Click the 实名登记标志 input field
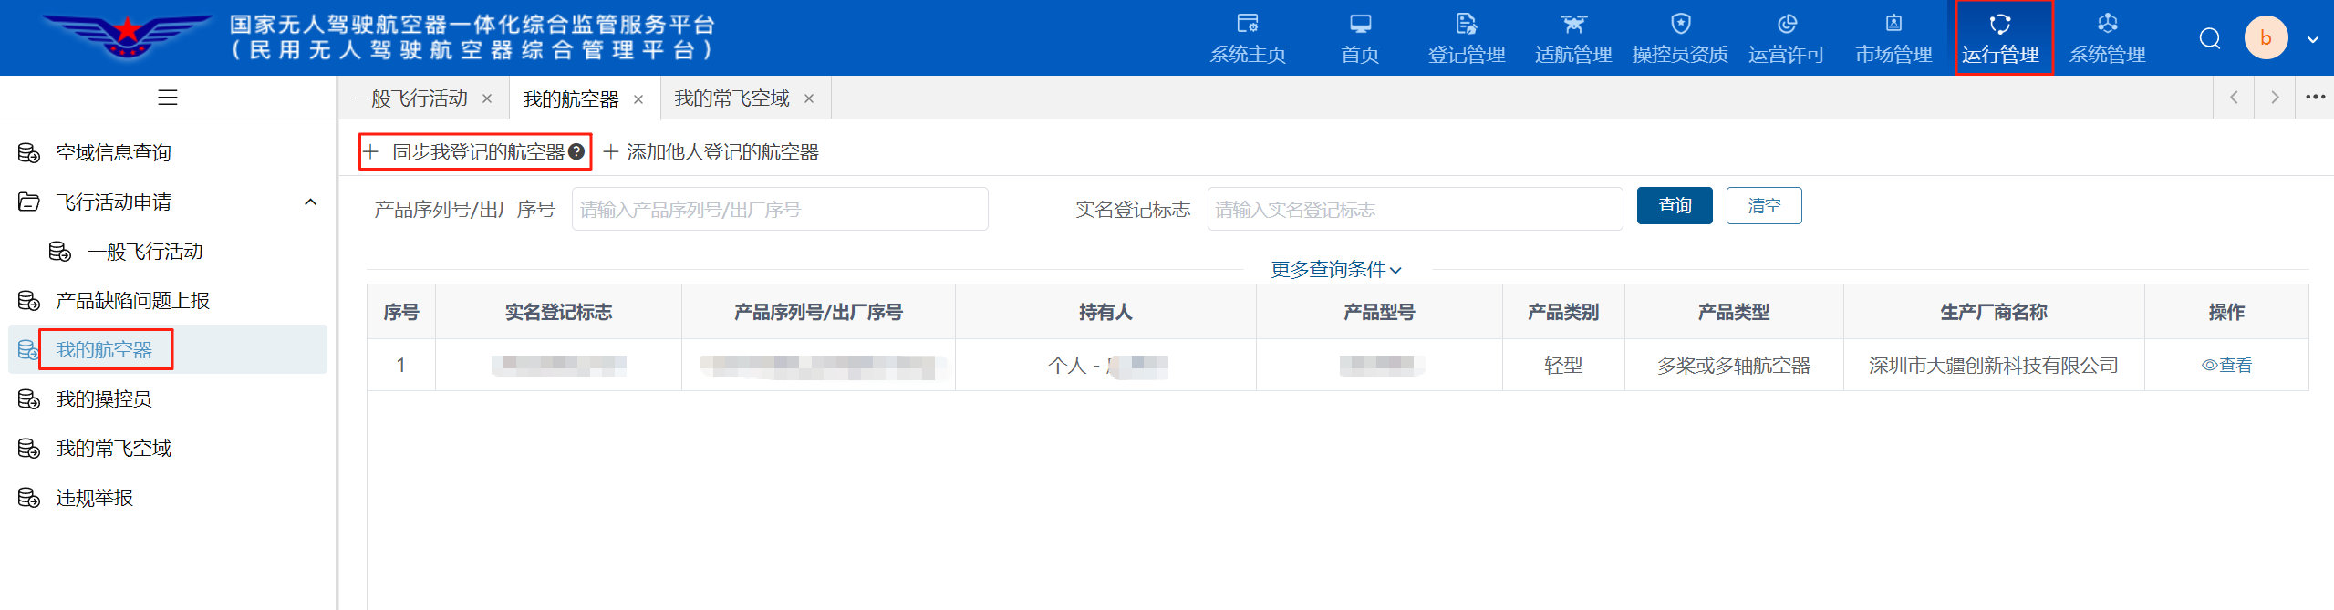 1414,210
